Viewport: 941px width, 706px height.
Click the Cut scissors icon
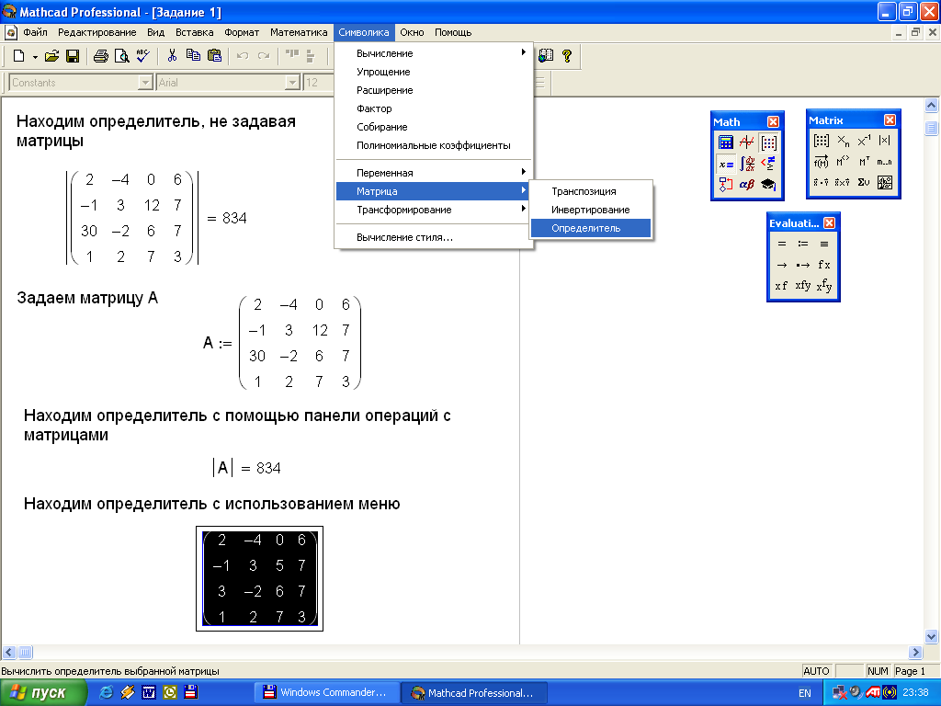click(x=172, y=56)
